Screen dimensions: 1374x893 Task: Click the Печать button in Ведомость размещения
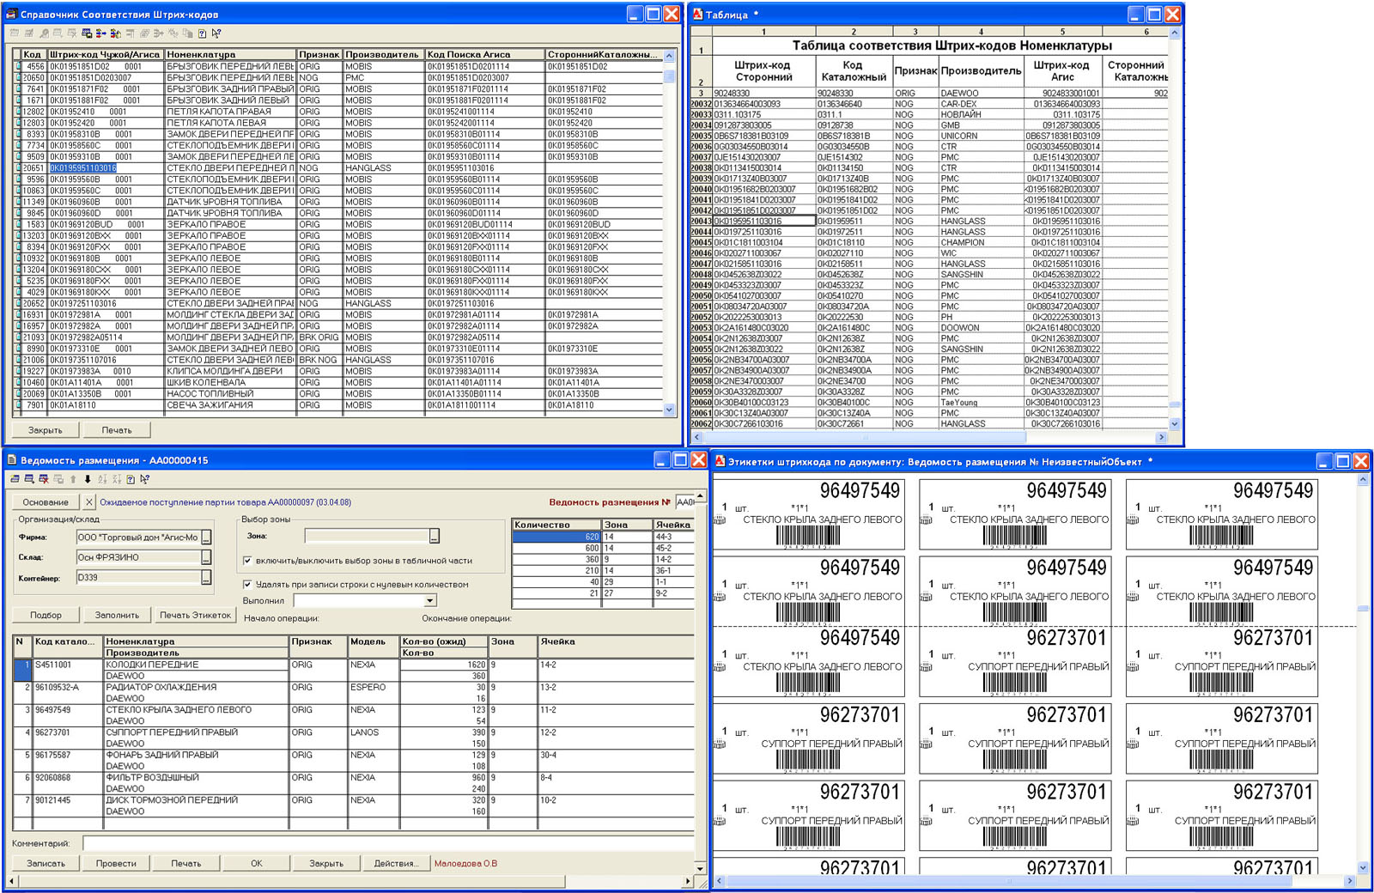pos(186,863)
